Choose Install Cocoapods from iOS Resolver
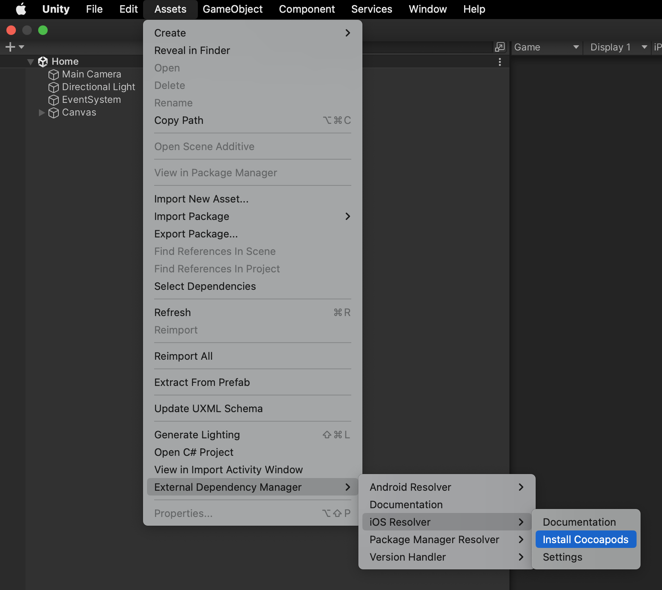 coord(585,540)
